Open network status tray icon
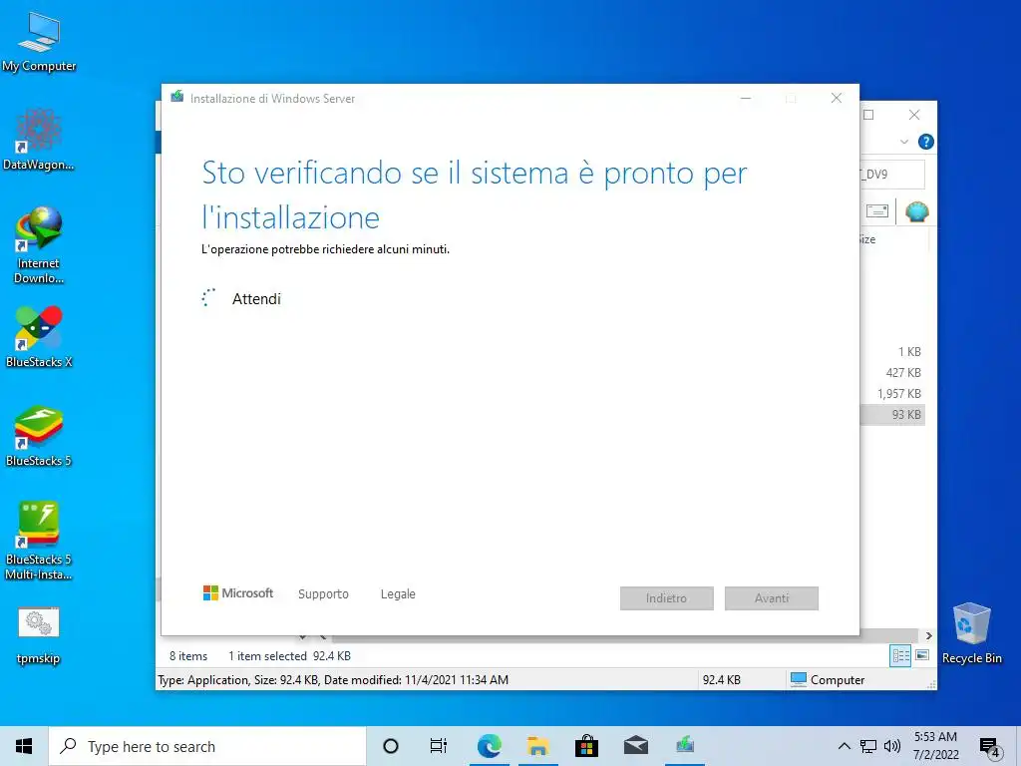 tap(868, 746)
